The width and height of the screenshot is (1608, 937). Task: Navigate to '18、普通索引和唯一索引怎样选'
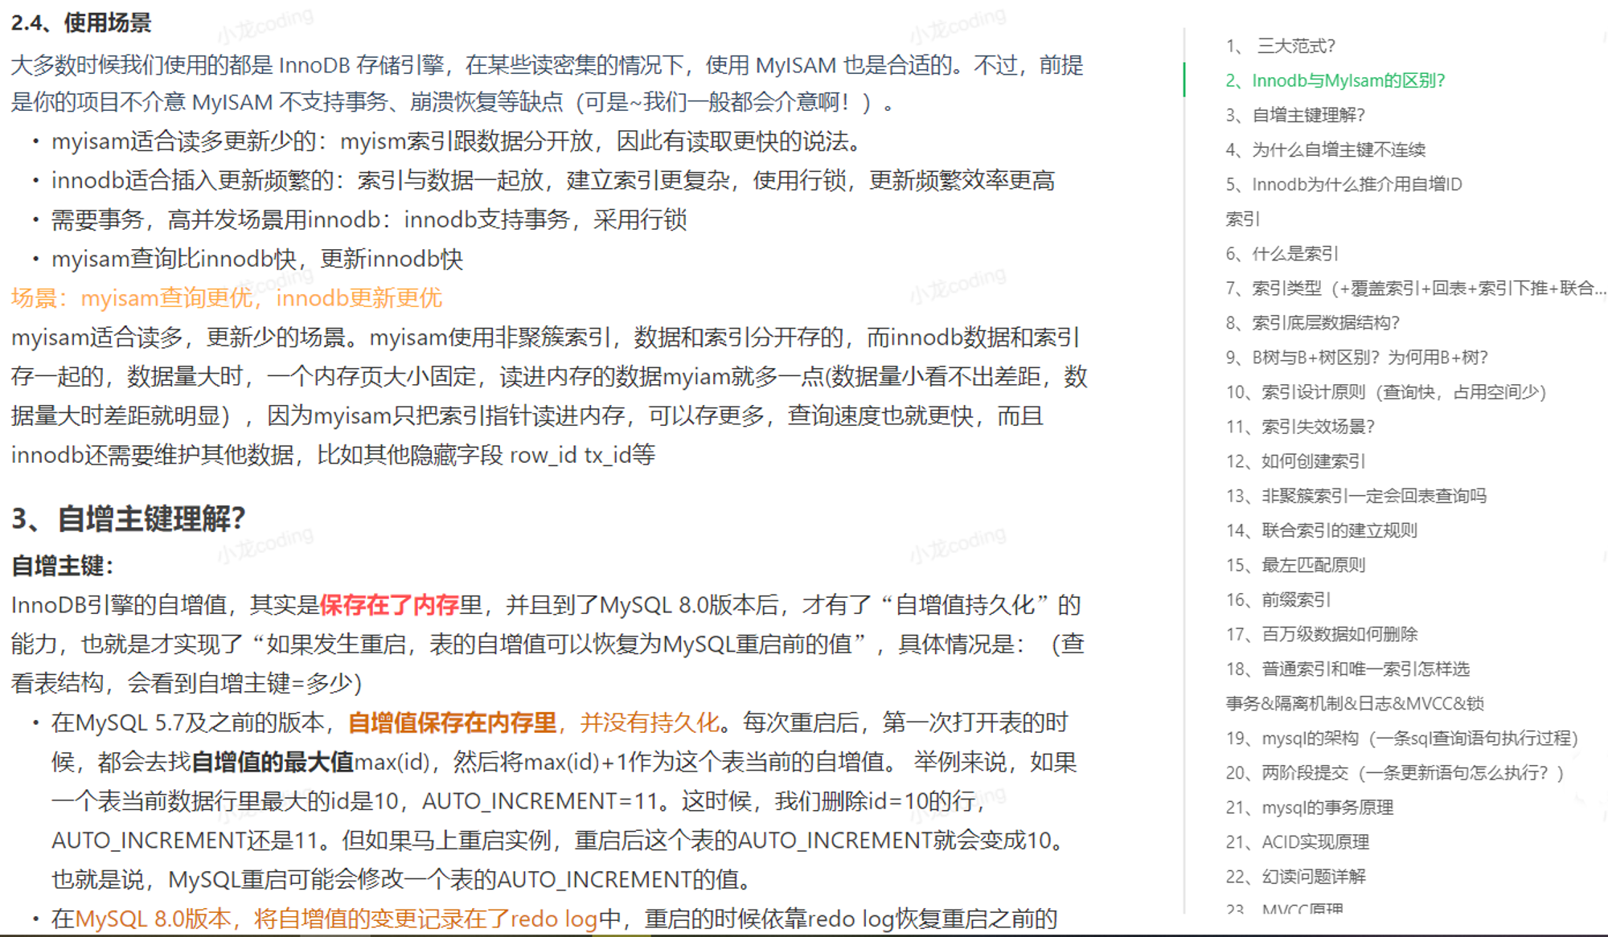(1348, 668)
